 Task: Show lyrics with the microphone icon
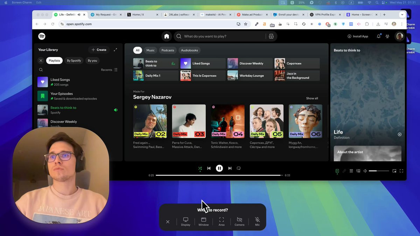pos(344,171)
